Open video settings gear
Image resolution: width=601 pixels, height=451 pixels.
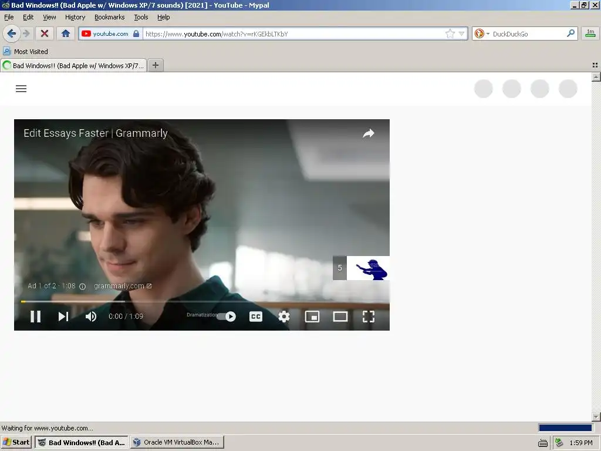(x=284, y=317)
